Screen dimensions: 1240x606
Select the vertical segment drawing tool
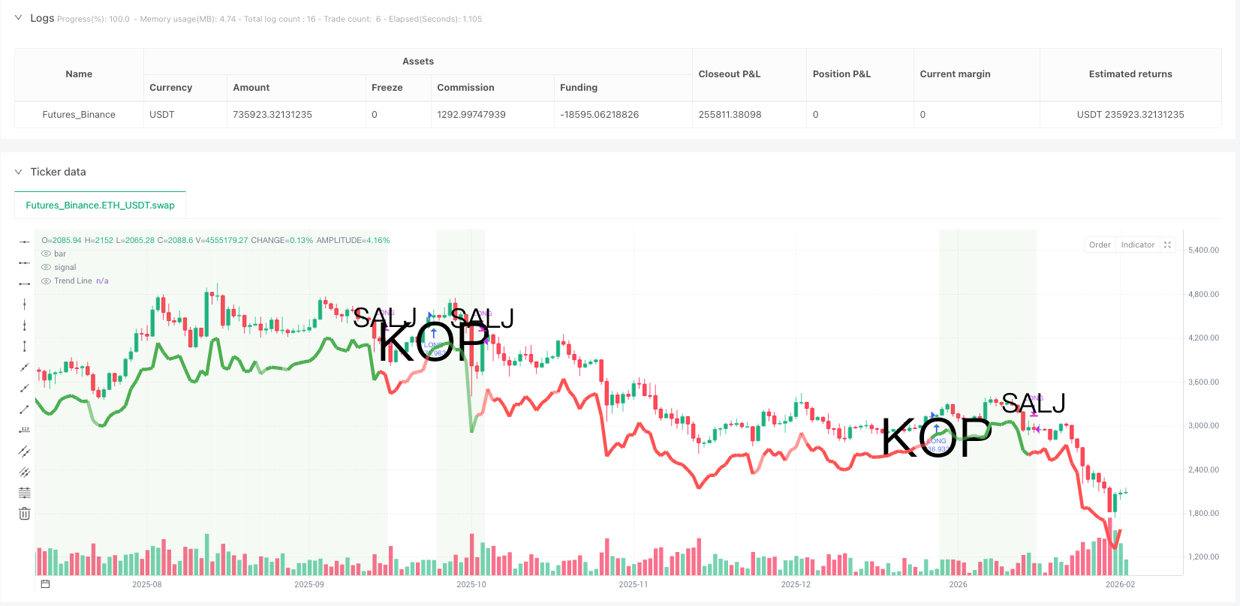tap(25, 346)
